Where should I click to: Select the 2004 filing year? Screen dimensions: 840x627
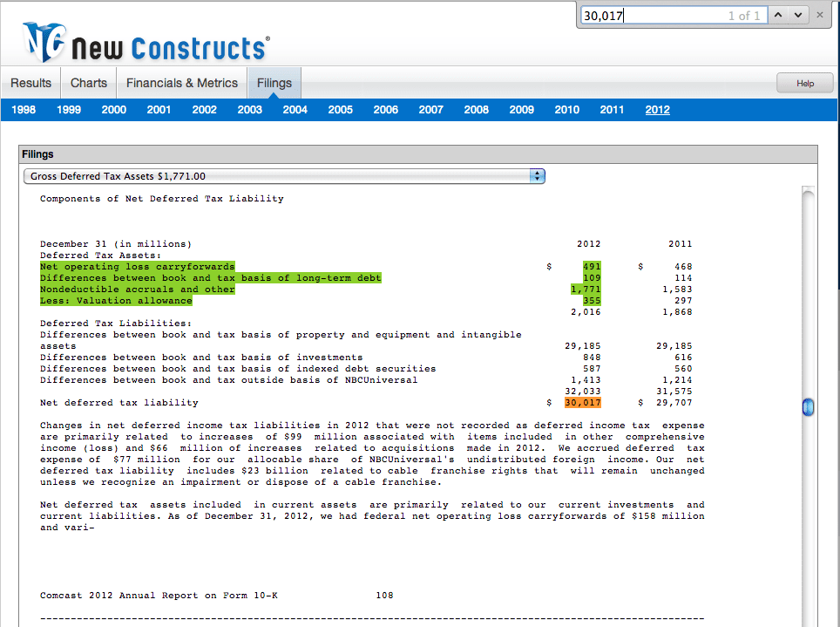coord(295,110)
